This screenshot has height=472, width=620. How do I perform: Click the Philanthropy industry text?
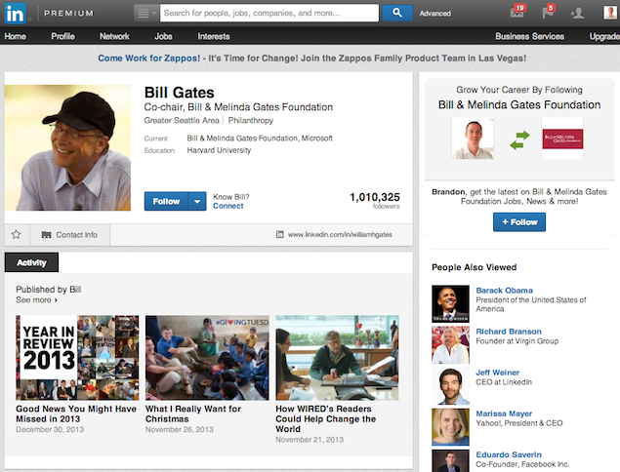[x=250, y=120]
